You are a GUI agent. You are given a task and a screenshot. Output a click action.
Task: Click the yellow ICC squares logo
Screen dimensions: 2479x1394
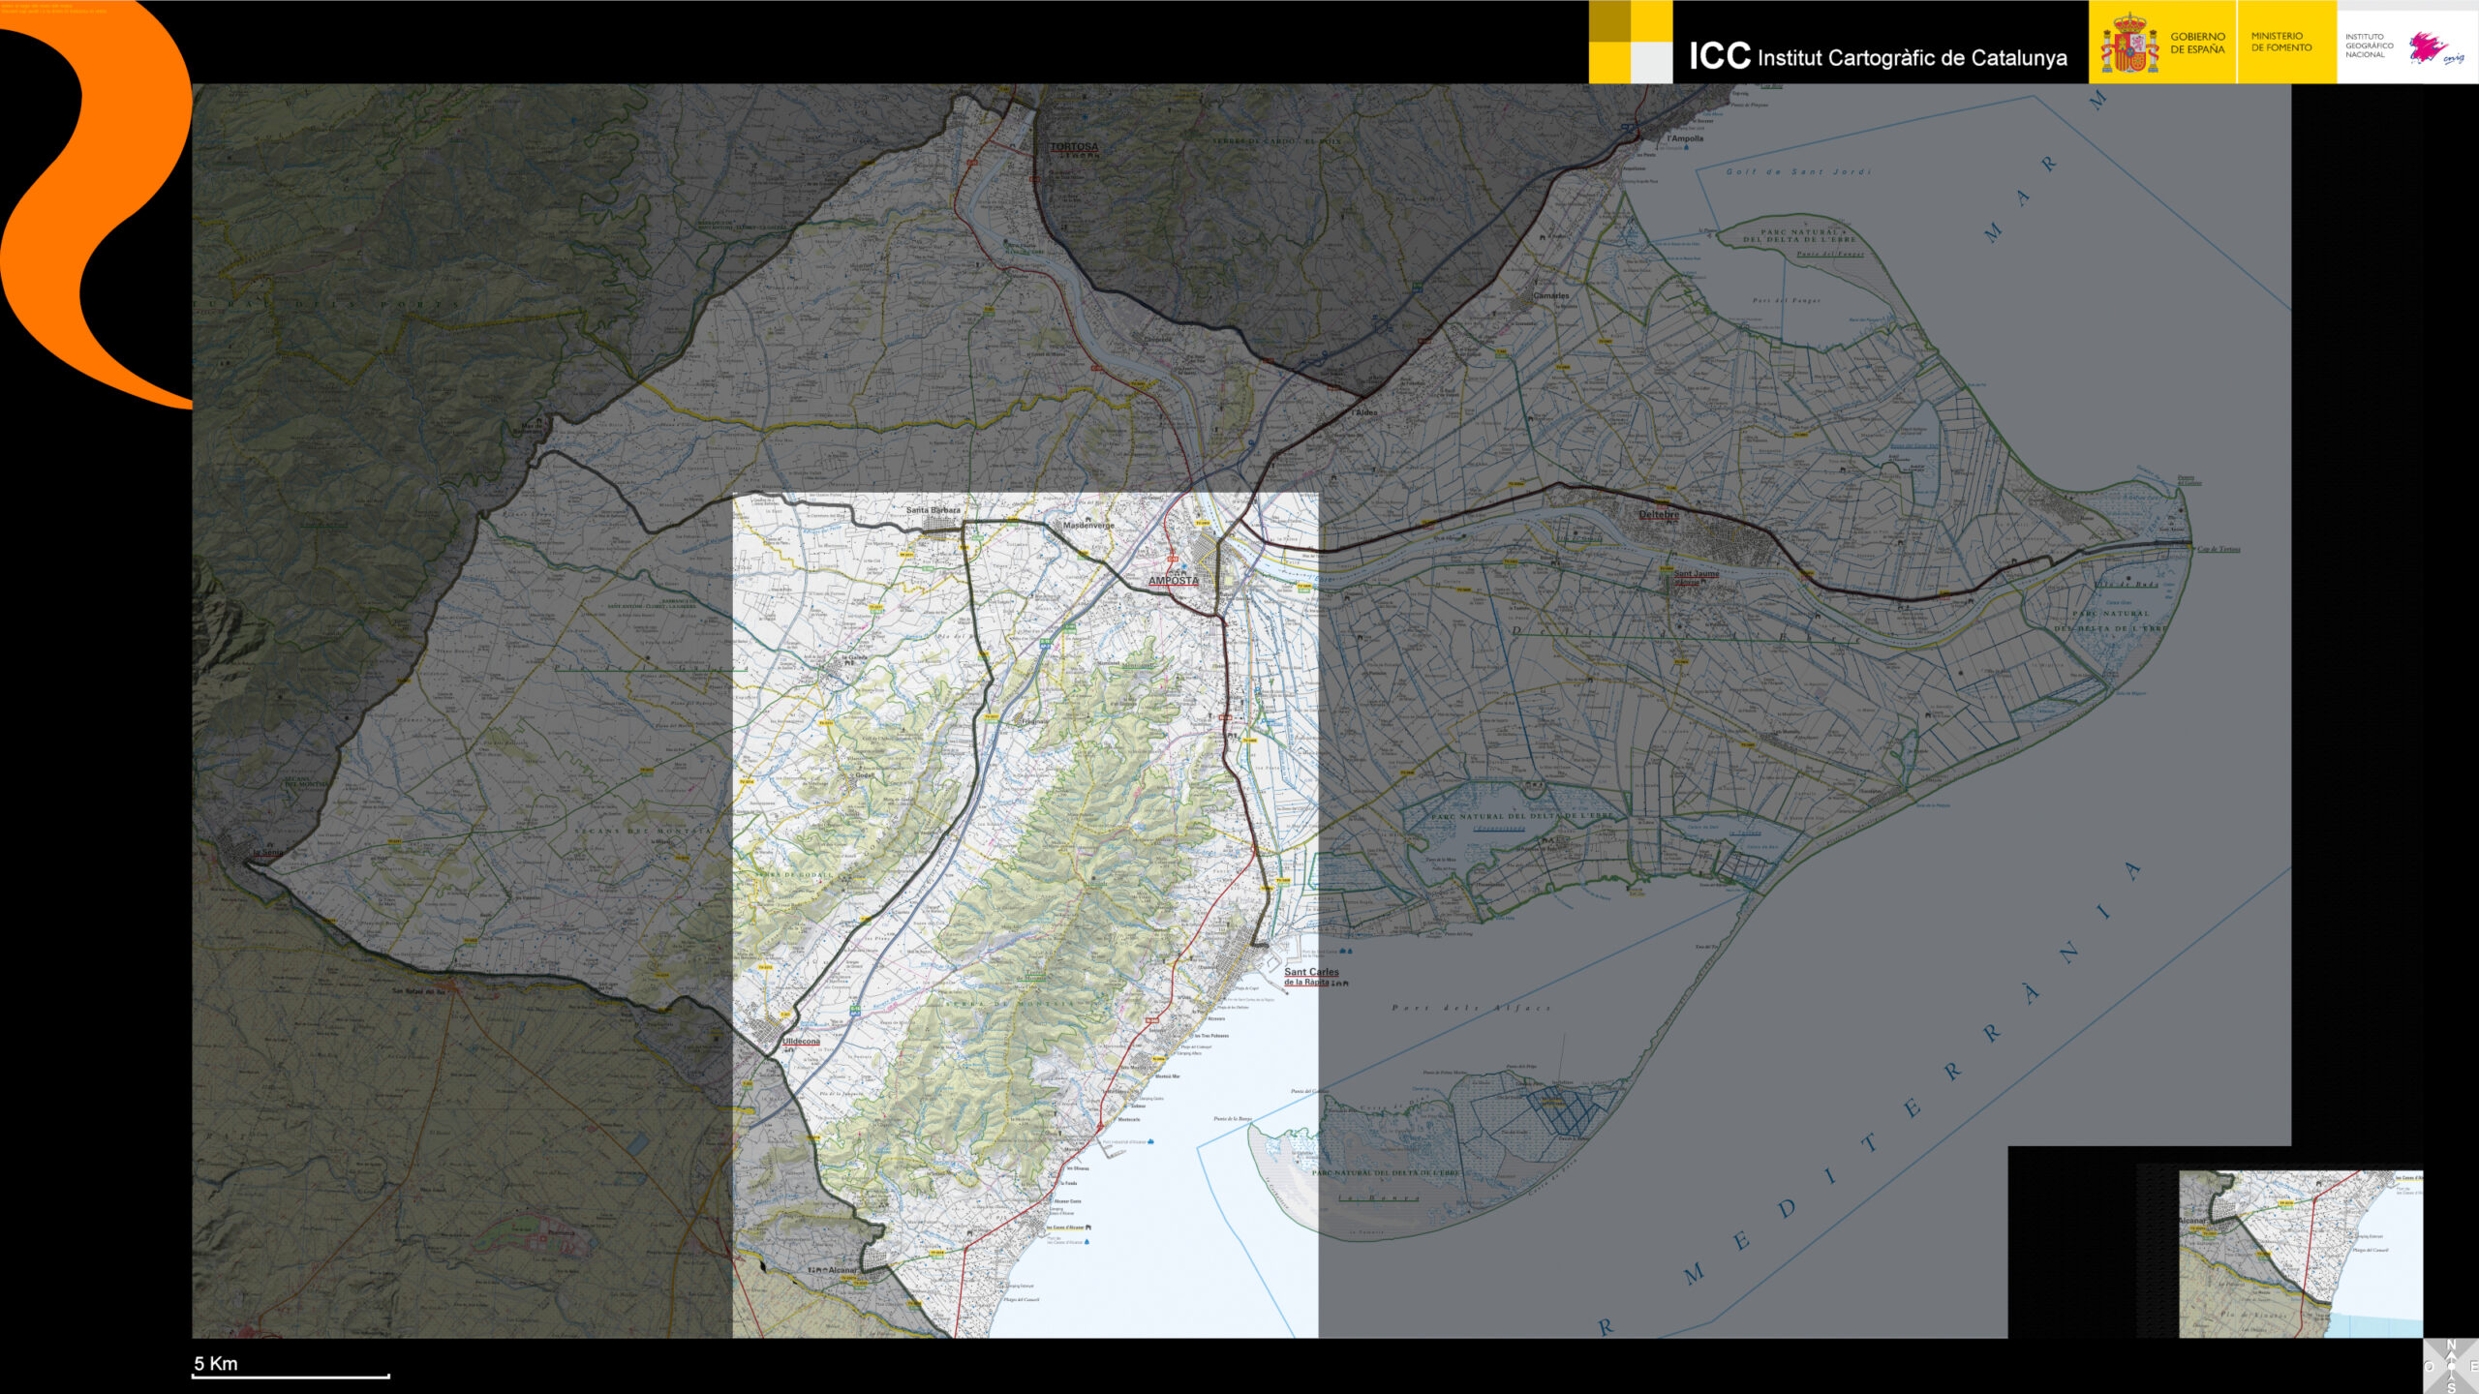(1631, 42)
